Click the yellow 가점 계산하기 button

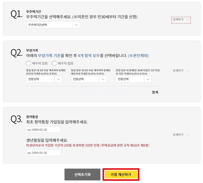[x=121, y=175]
